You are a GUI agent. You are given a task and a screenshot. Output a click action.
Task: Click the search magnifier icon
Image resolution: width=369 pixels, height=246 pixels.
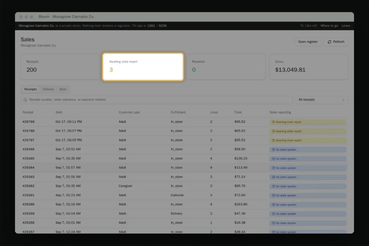click(x=25, y=100)
